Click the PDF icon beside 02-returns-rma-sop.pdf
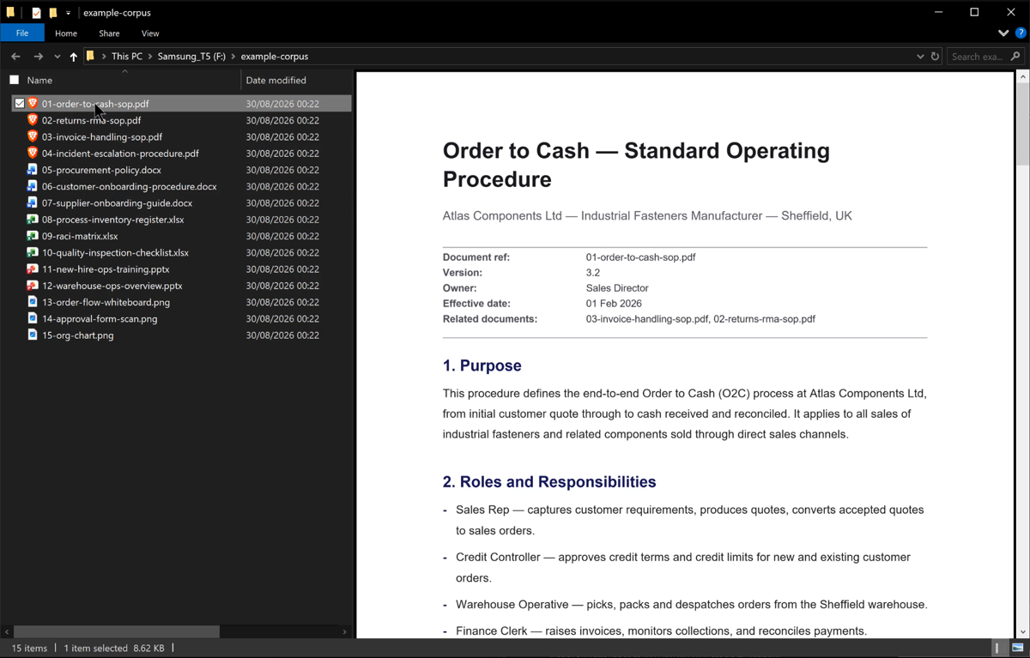 33,120
